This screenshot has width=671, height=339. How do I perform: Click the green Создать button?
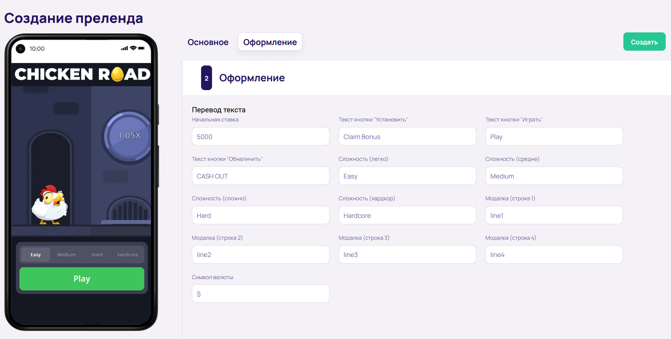[x=644, y=42]
